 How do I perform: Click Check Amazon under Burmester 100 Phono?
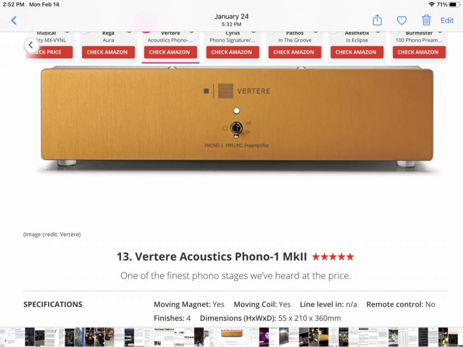coord(419,52)
